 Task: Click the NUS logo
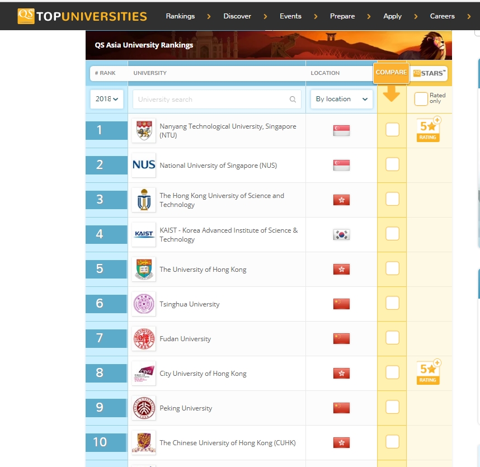(144, 165)
